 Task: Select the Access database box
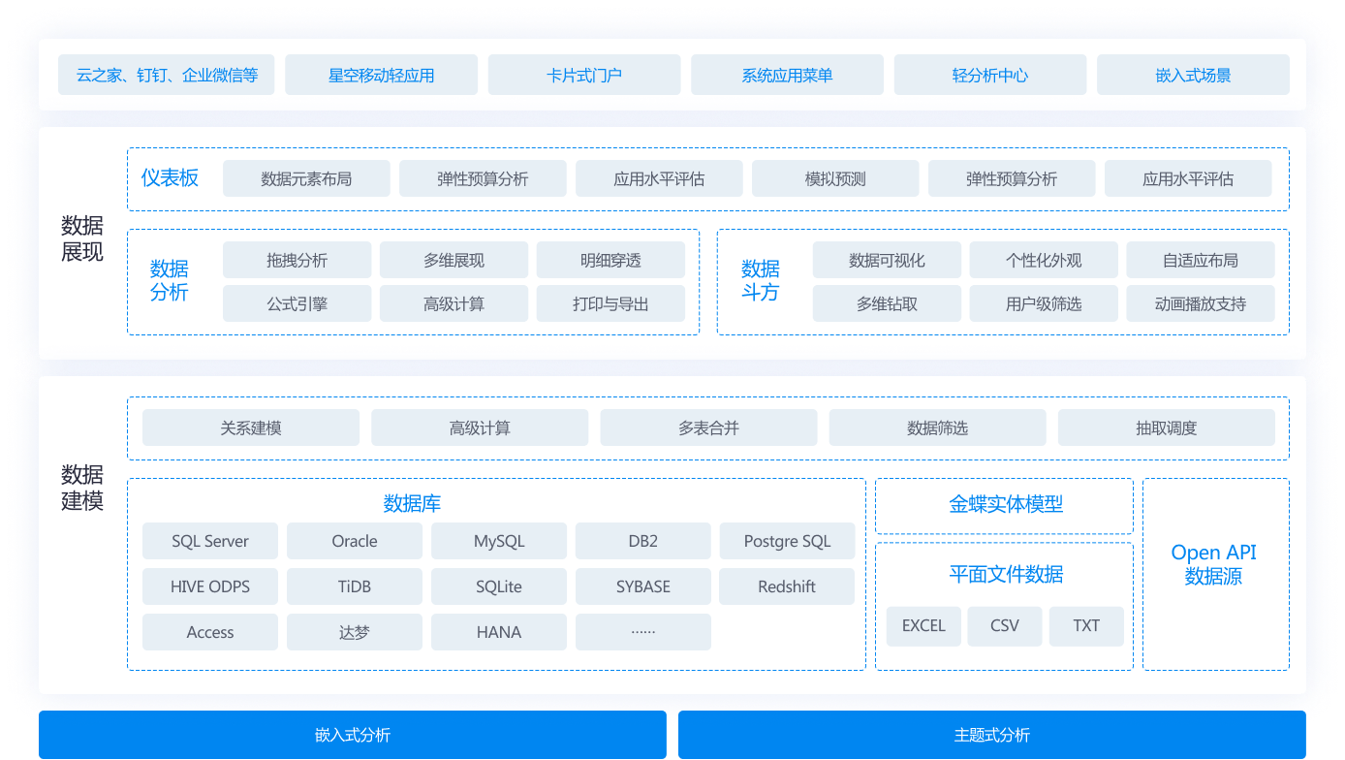tap(210, 632)
